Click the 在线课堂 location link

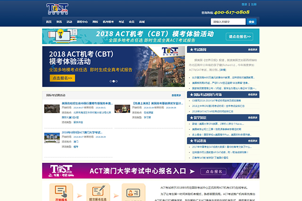tap(149, 112)
